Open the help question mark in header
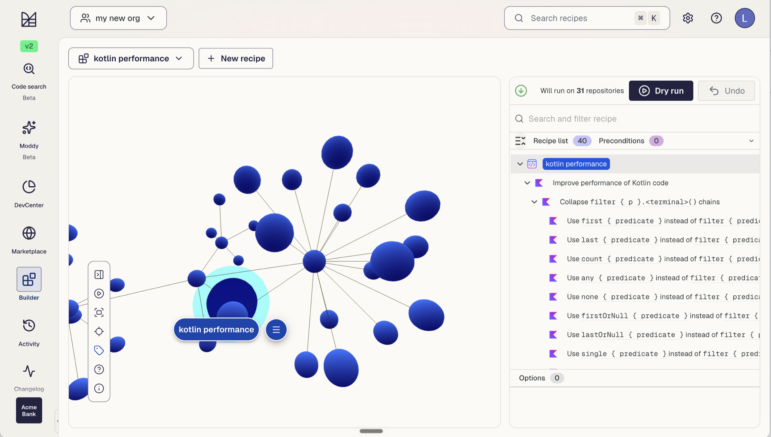Screen dimensions: 771x437 pos(716,18)
